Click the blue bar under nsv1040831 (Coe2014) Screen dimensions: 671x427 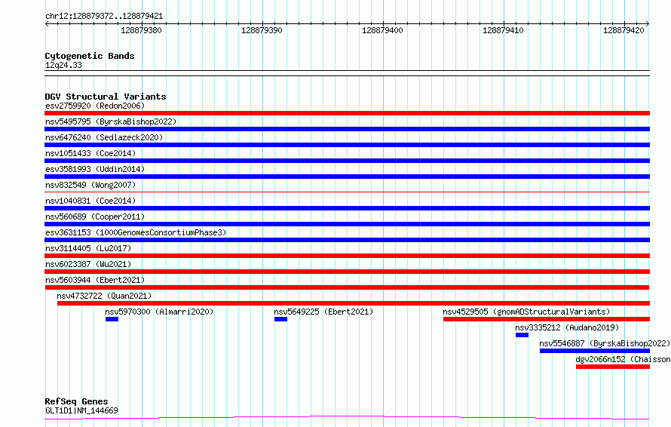click(x=347, y=208)
